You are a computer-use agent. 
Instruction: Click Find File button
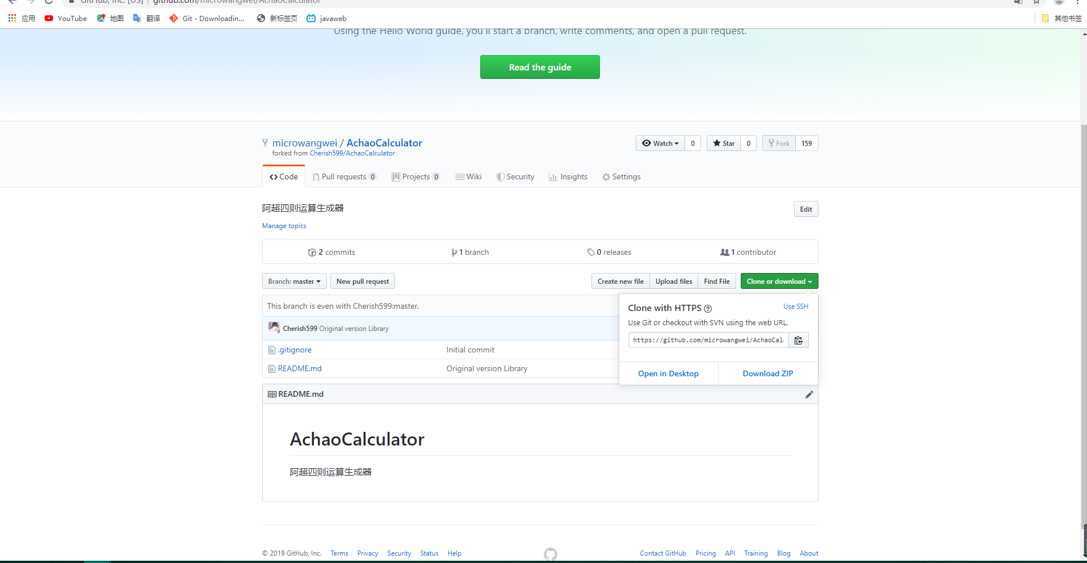coord(717,281)
